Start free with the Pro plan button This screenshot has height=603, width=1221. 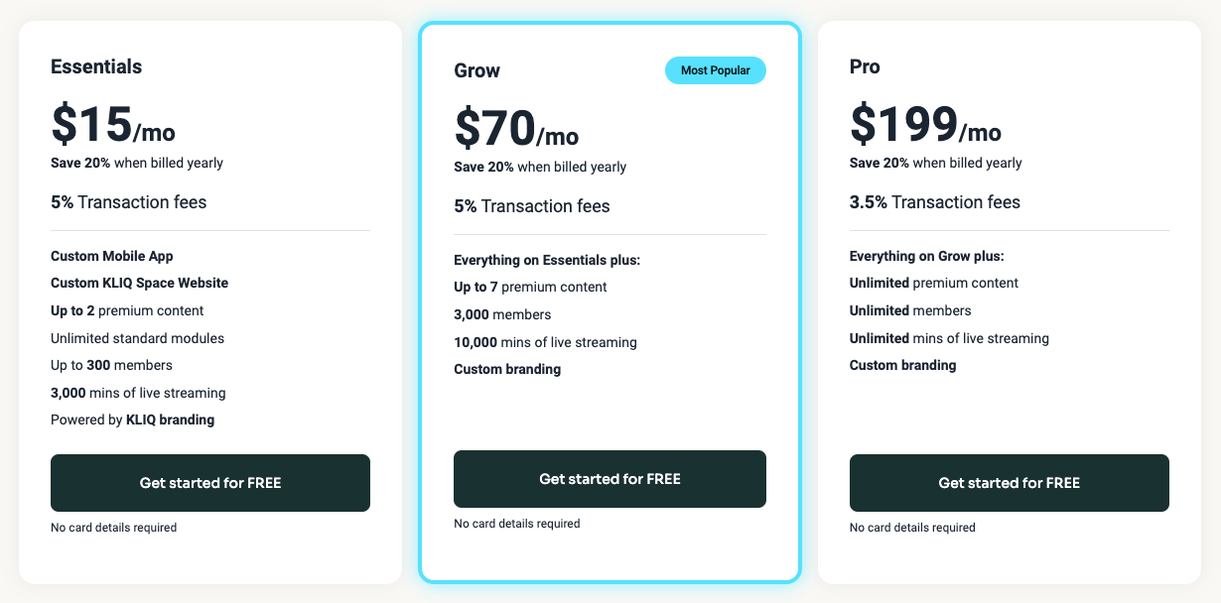coord(1009,483)
